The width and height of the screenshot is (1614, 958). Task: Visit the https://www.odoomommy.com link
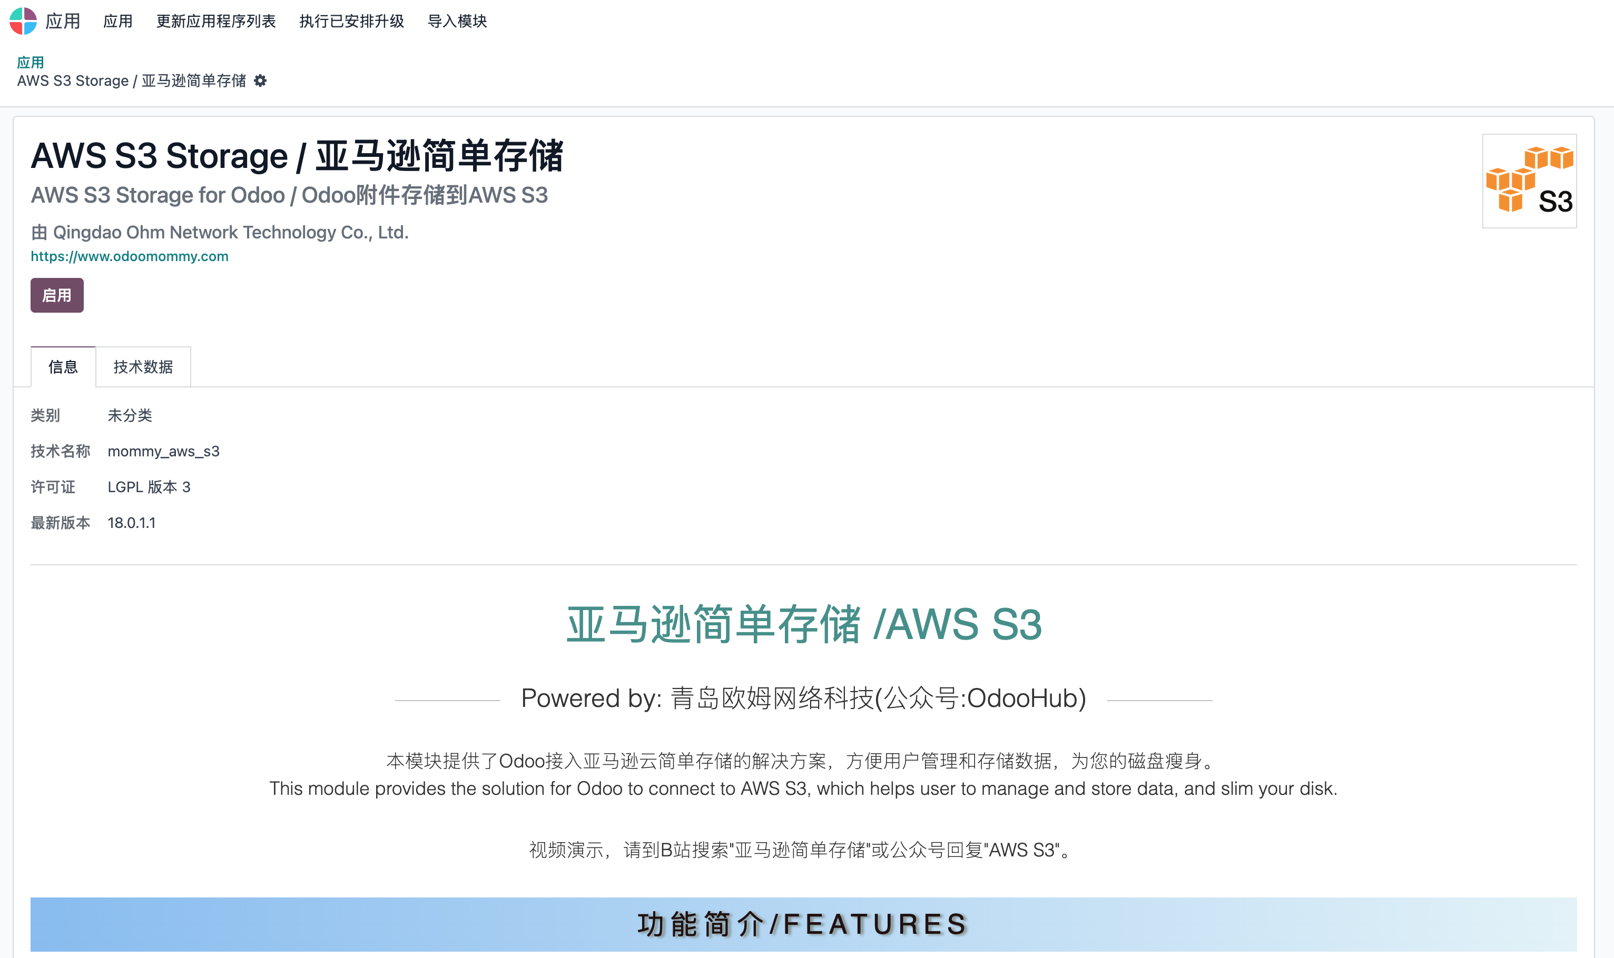130,256
